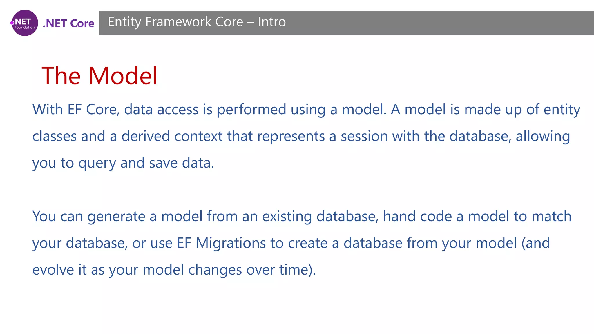Click 'You can generate a model'
Image resolution: width=594 pixels, height=334 pixels.
click(x=117, y=217)
